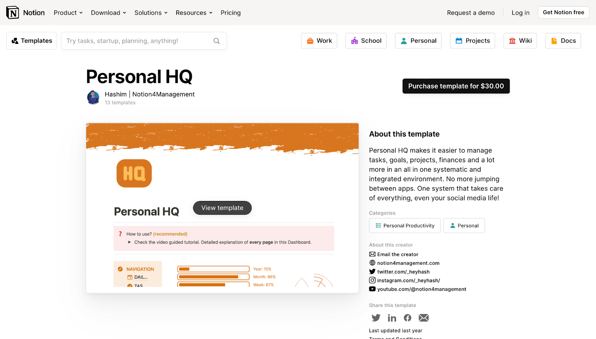Select the Personal category pill
This screenshot has height=339, width=596.
click(x=418, y=41)
